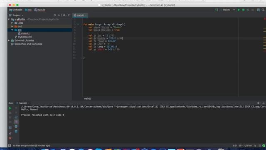Click 'All files are up-to-date' status message

32,145
